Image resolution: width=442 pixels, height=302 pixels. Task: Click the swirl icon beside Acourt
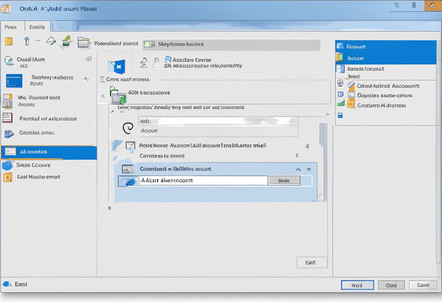click(x=128, y=128)
